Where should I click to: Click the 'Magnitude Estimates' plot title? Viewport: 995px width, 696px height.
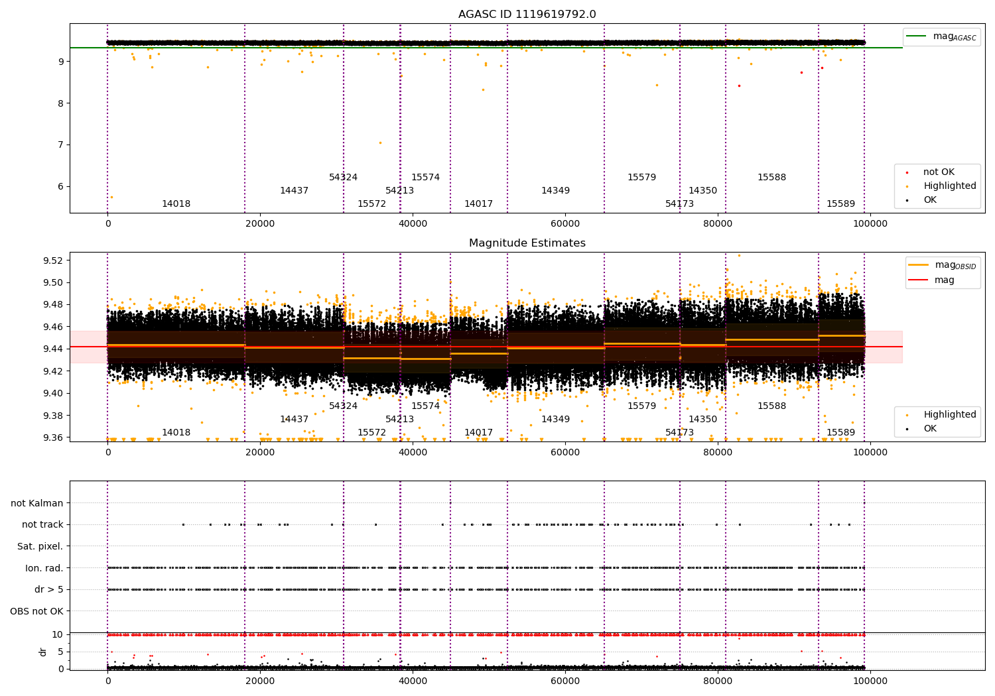click(527, 243)
